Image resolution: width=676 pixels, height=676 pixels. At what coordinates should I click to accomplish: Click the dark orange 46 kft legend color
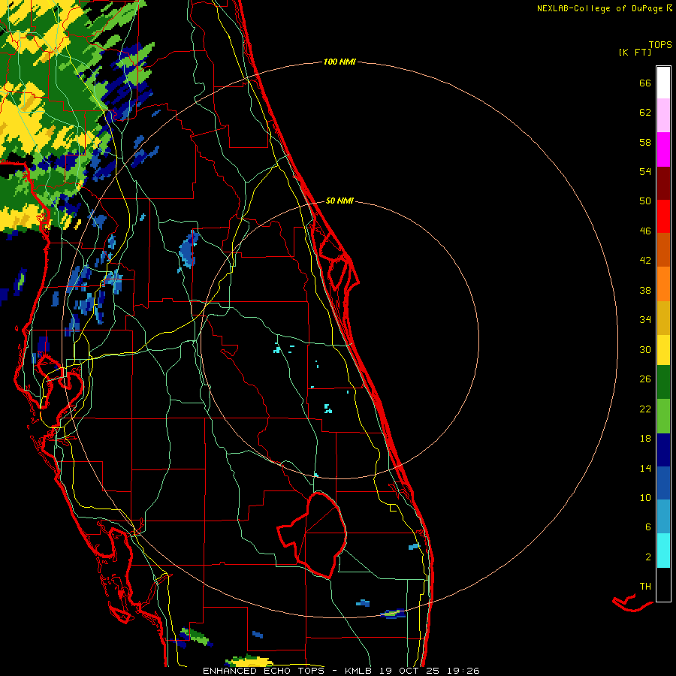(663, 249)
